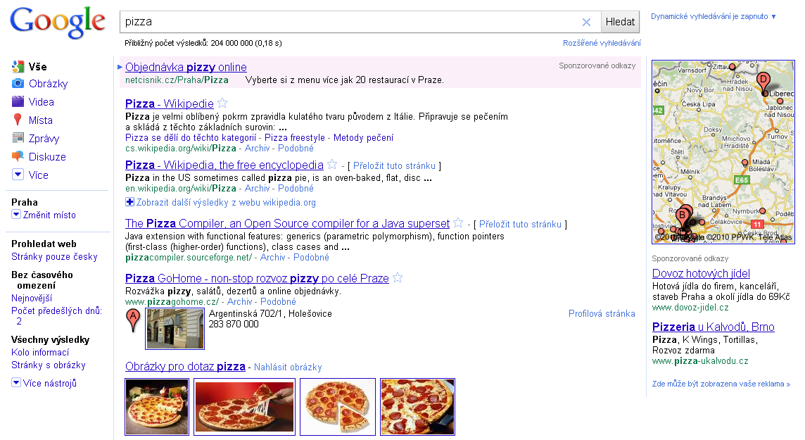
Task: Select the Diskuze search category
Action: 47,156
